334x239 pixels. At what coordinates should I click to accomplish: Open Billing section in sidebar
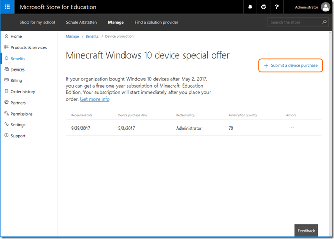coord(16,81)
